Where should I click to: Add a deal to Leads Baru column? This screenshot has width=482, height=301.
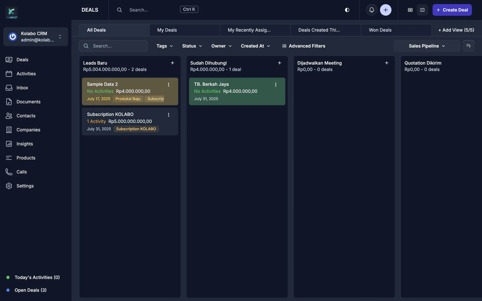(172, 63)
